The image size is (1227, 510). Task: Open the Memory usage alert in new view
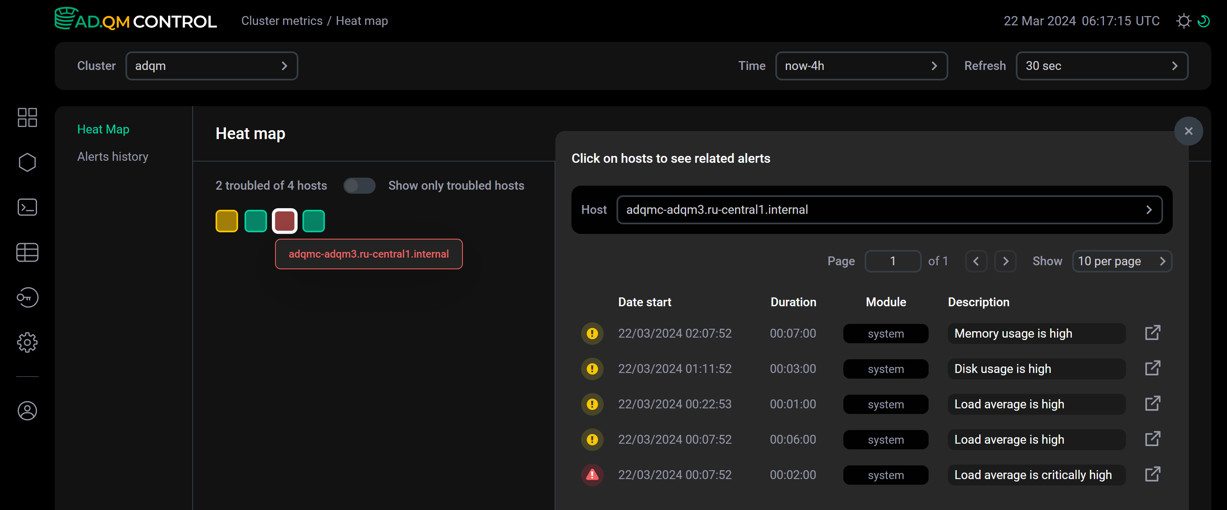tap(1153, 333)
